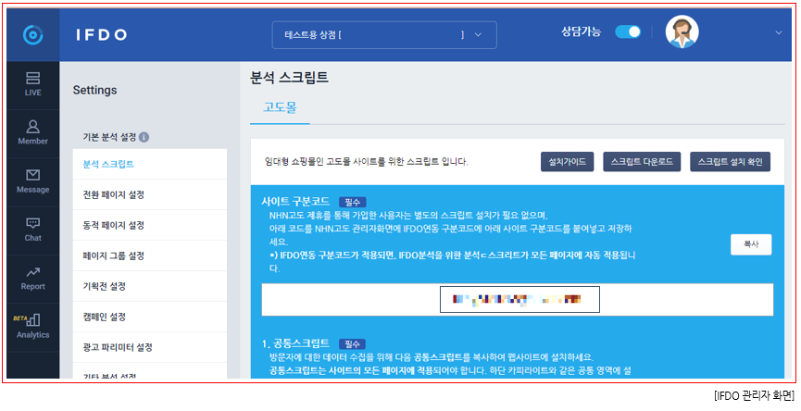Click the 설치가이드 button
This screenshot has width=801, height=411.
pos(567,162)
